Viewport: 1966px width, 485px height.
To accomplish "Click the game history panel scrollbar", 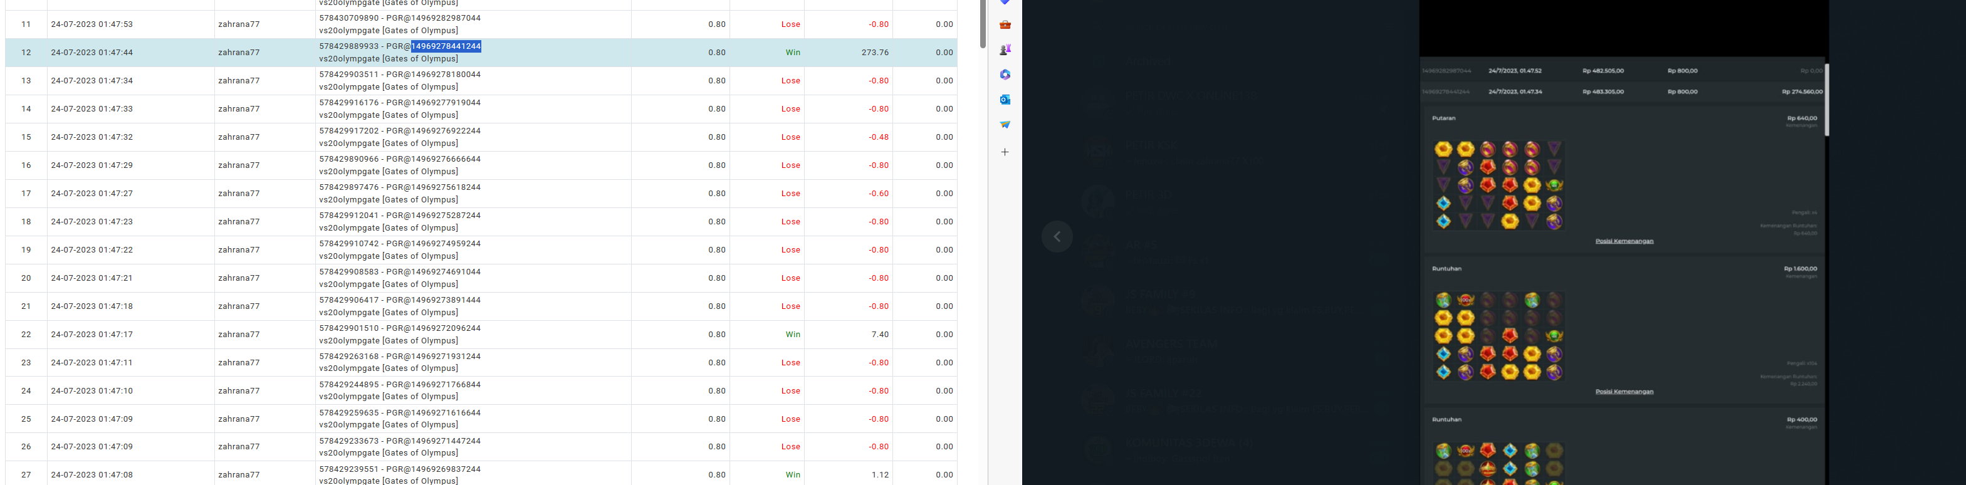I will pyautogui.click(x=1826, y=99).
